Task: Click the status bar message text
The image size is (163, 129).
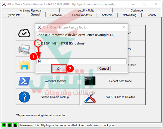Action: pyautogui.click(x=67, y=125)
